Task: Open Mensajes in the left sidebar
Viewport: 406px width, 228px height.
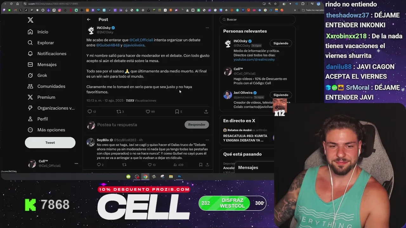Action: tap(42, 65)
